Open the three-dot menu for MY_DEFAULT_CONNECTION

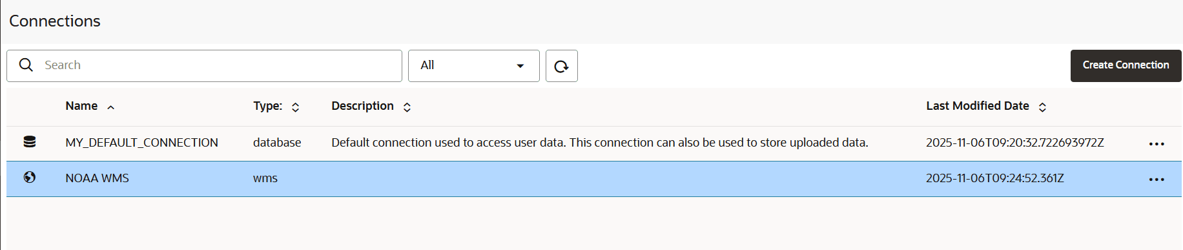coord(1157,143)
